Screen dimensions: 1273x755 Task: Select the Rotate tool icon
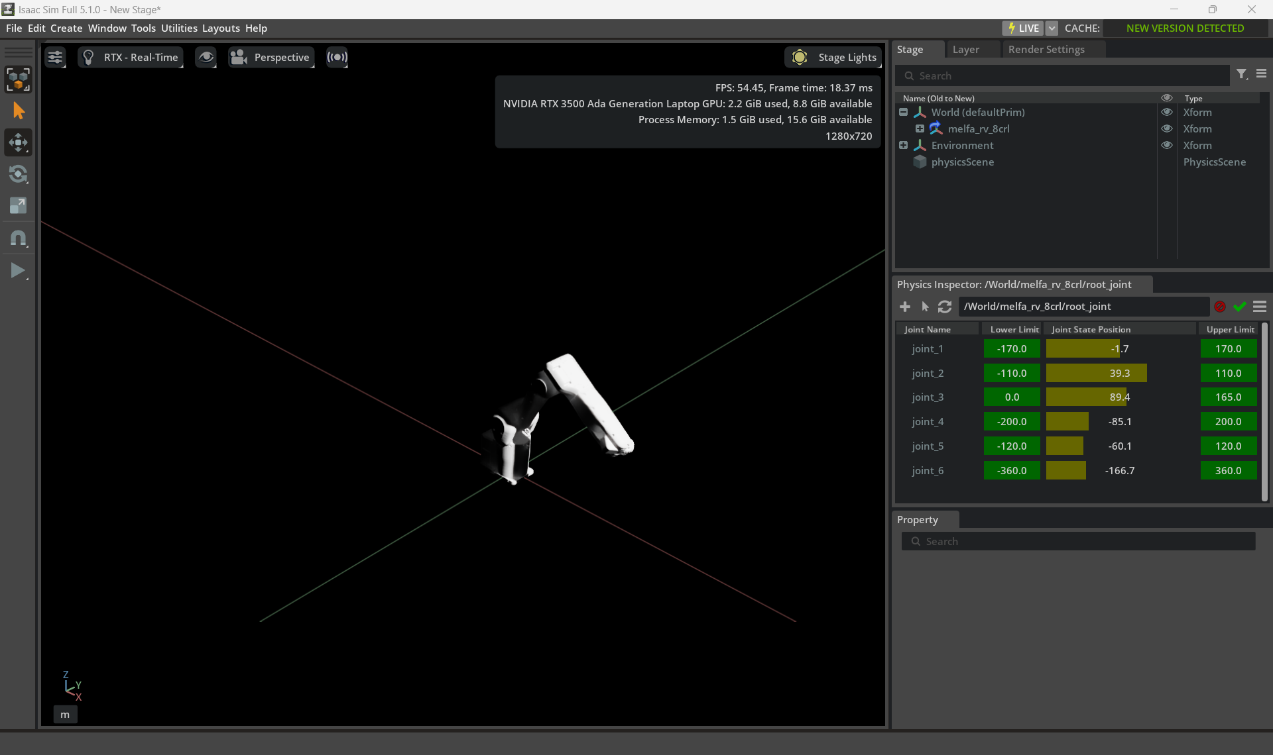click(18, 174)
